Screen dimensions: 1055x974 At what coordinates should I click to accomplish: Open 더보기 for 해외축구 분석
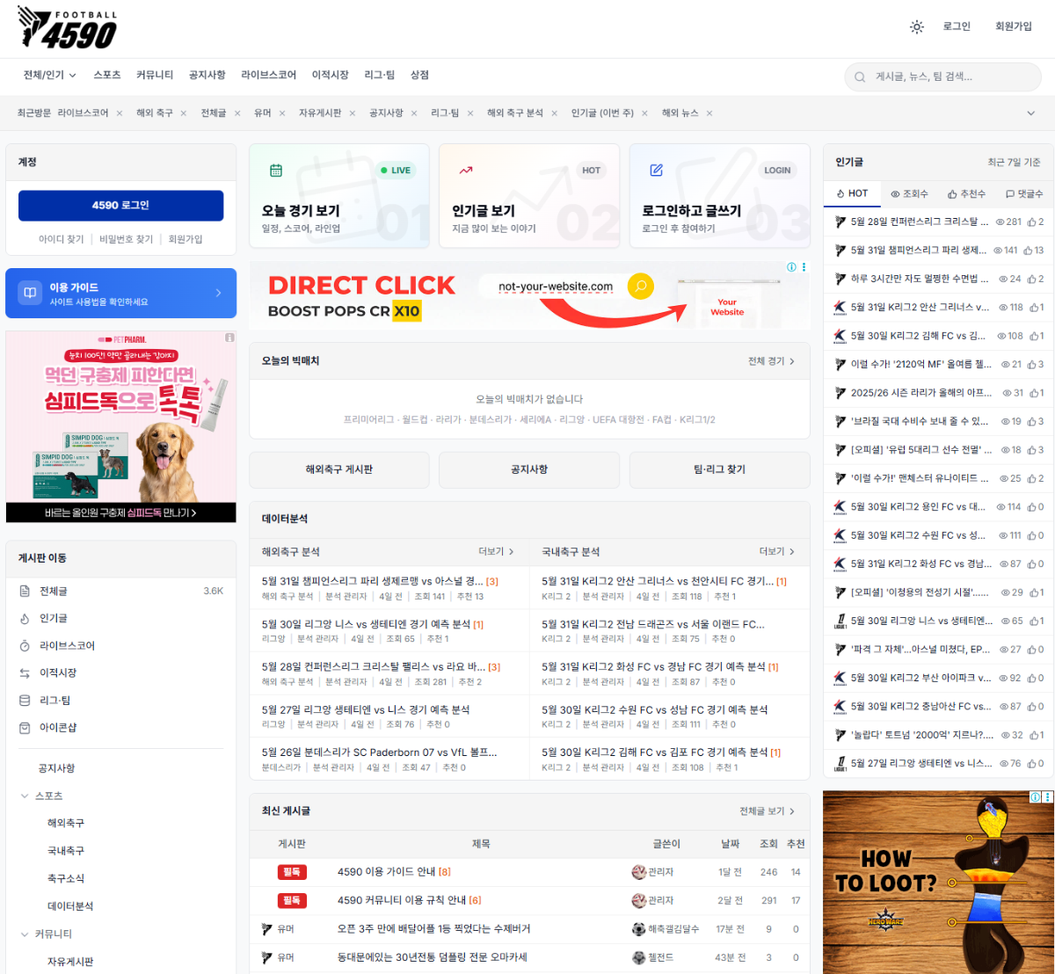pos(497,552)
